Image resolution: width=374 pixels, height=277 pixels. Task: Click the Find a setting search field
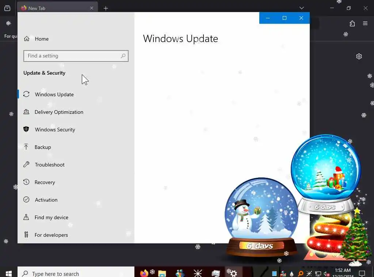(x=76, y=56)
